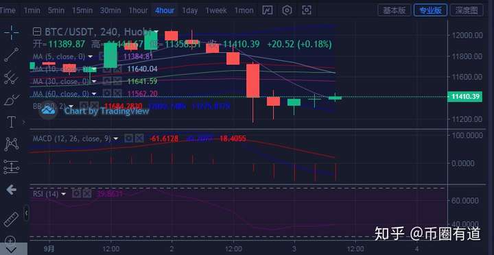The height and width of the screenshot is (255, 494).
Task: Switch to 1day interval
Action: tap(189, 11)
